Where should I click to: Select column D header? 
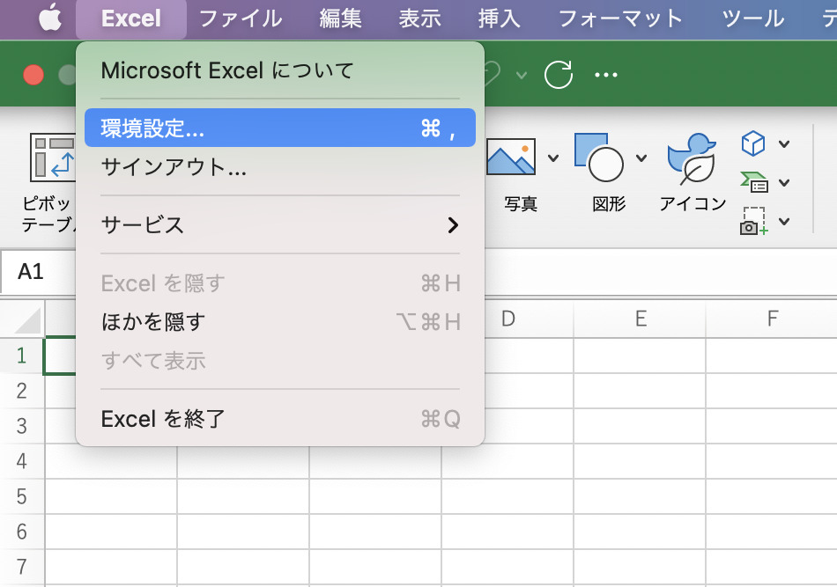[507, 319]
